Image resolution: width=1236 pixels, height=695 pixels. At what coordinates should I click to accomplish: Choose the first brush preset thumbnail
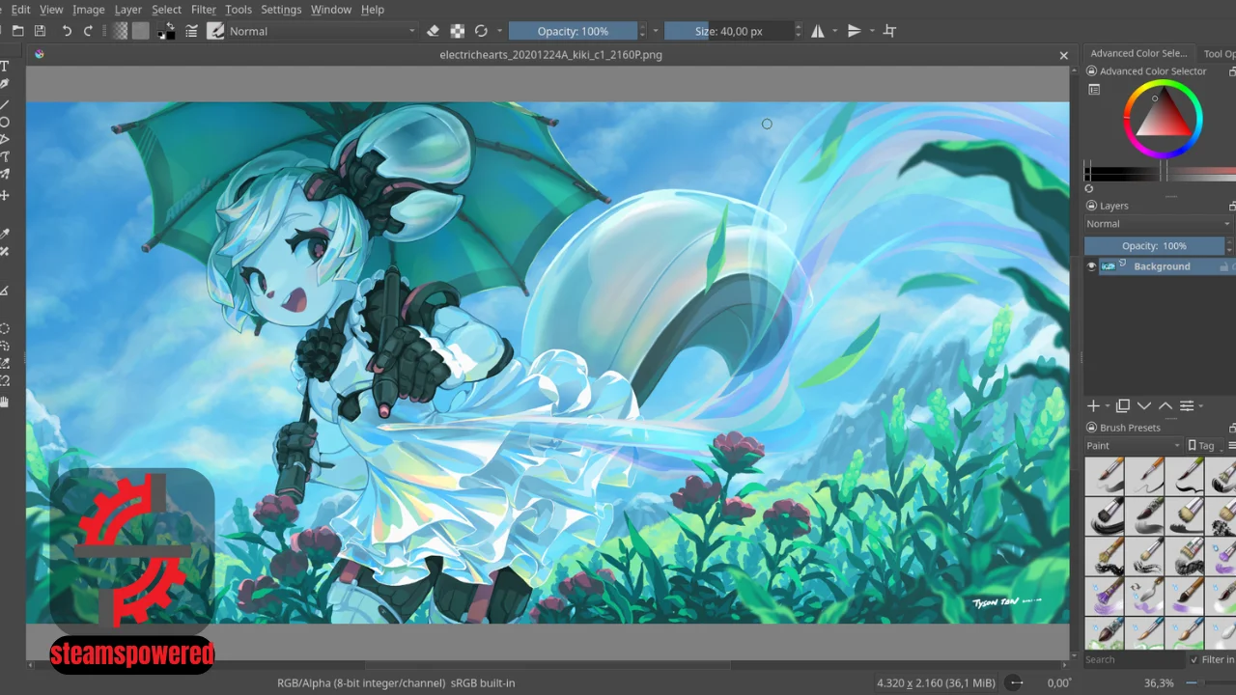[1104, 476]
